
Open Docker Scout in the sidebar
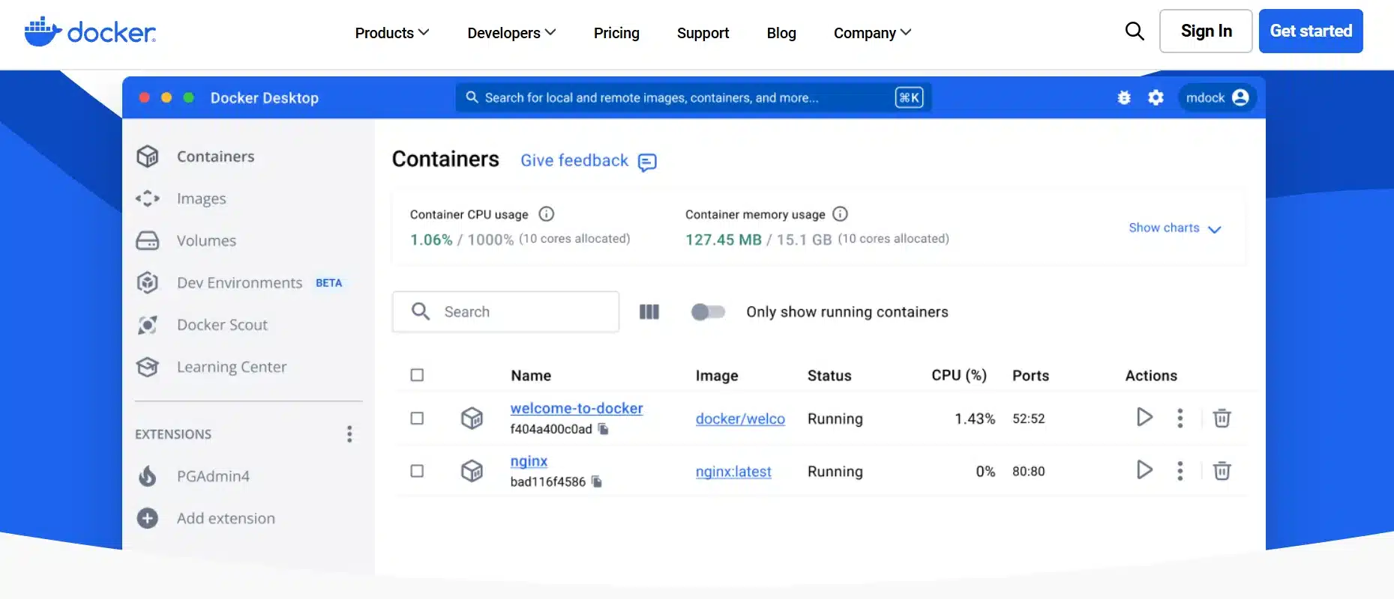(x=222, y=325)
